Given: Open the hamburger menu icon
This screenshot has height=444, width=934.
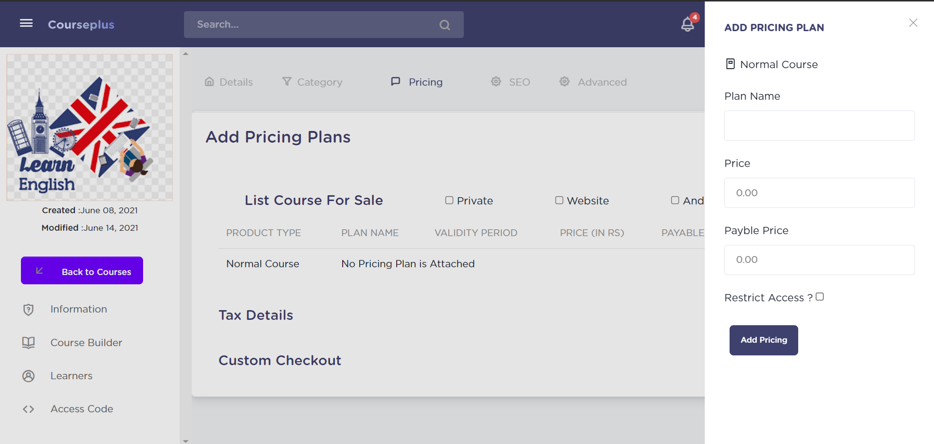Looking at the screenshot, I should [26, 23].
